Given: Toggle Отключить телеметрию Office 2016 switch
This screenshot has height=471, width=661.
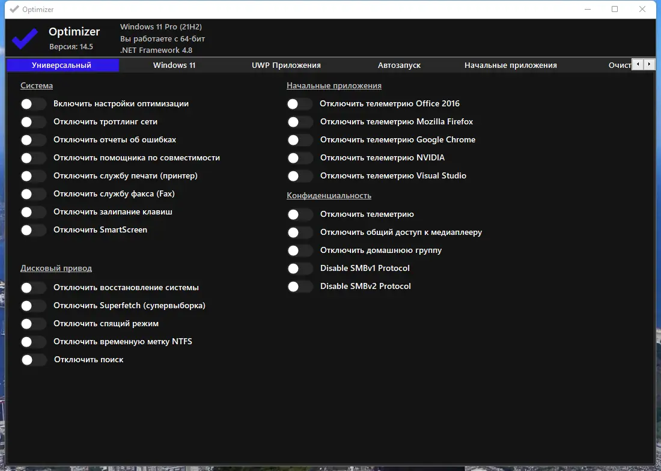Looking at the screenshot, I should pyautogui.click(x=300, y=104).
